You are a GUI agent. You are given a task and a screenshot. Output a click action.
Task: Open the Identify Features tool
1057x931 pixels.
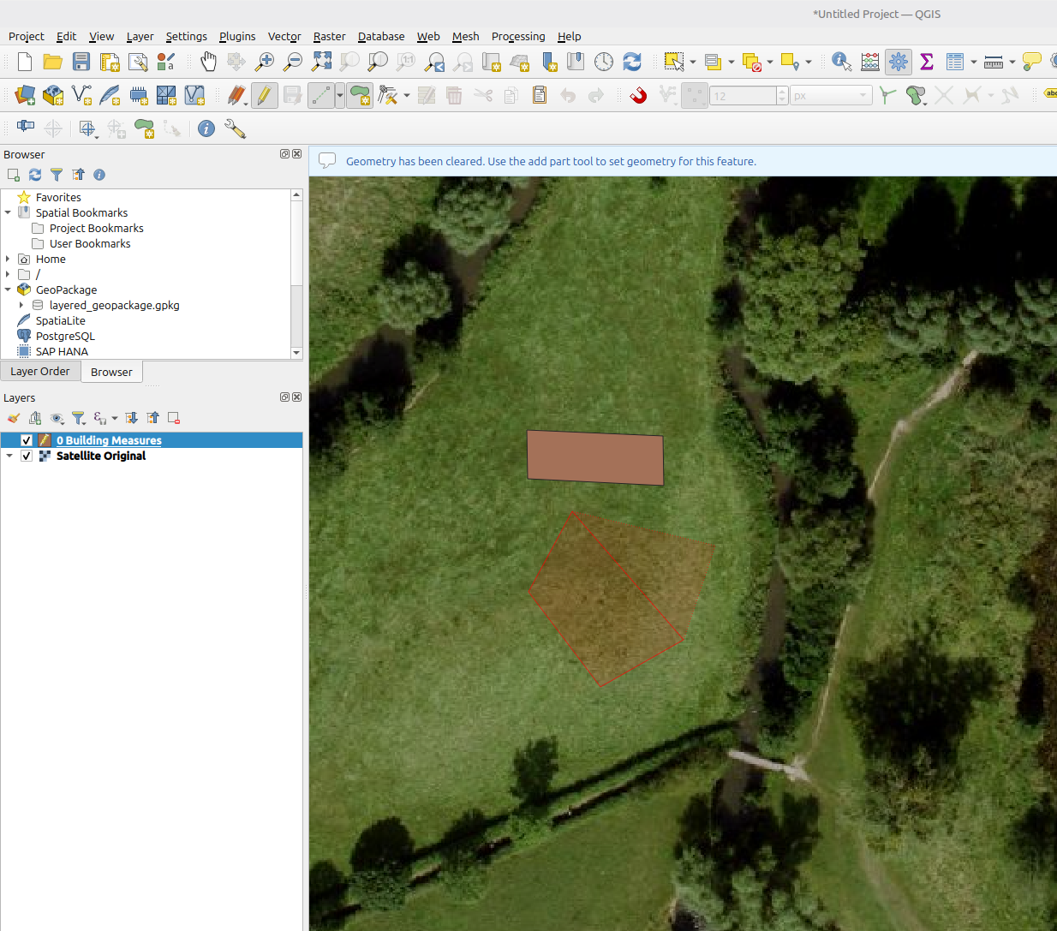(x=840, y=62)
